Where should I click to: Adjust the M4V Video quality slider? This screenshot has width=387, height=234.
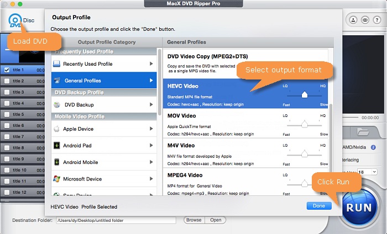pyautogui.click(x=305, y=154)
